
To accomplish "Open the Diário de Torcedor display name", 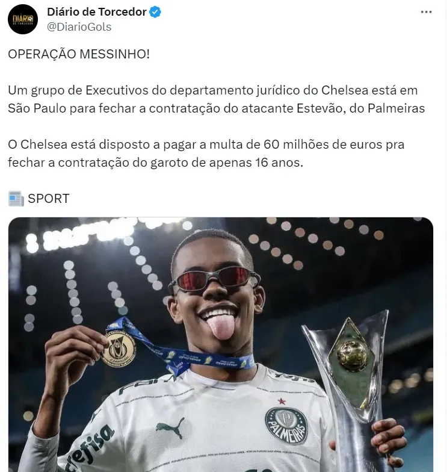I will coord(96,12).
